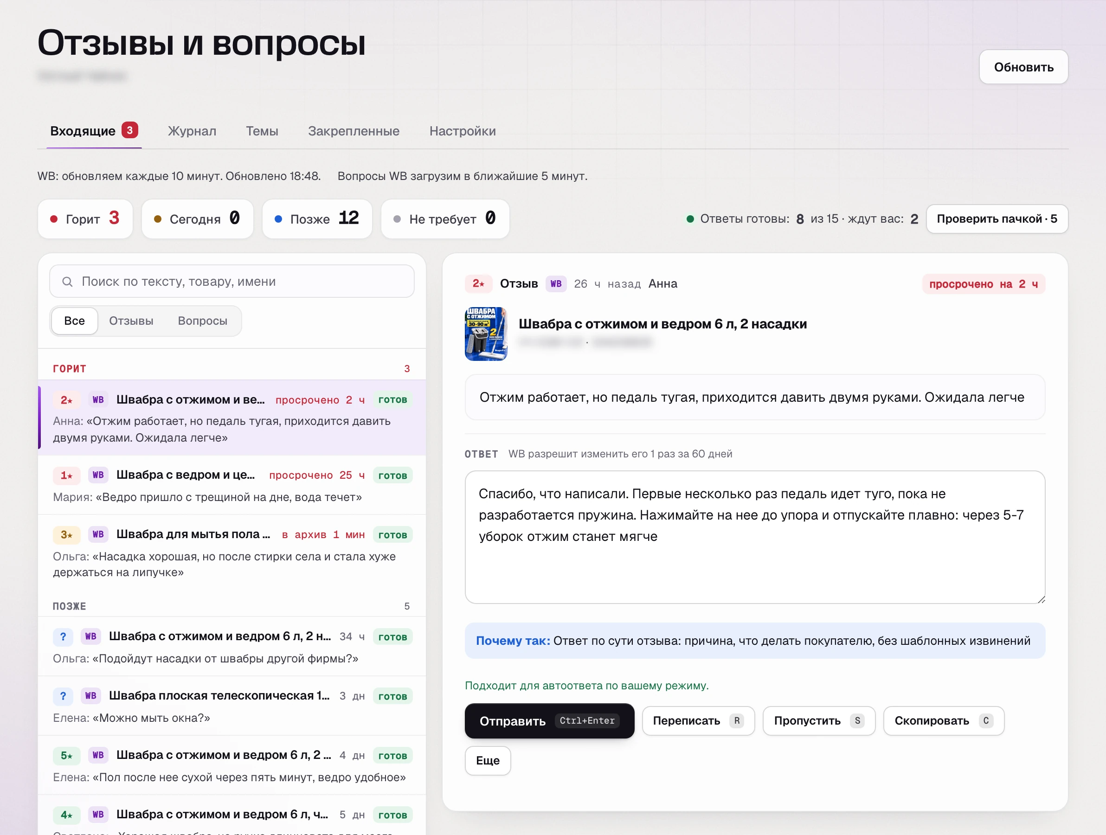Open the Темы tab
The height and width of the screenshot is (835, 1106).
click(x=262, y=131)
